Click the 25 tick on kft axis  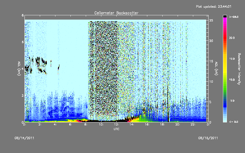[211, 21]
